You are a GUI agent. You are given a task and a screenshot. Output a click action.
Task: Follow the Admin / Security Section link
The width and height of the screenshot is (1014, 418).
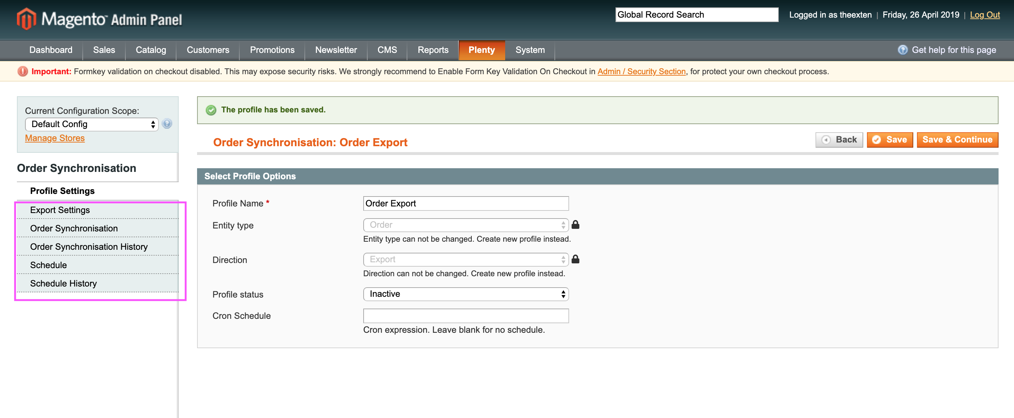pyautogui.click(x=641, y=71)
